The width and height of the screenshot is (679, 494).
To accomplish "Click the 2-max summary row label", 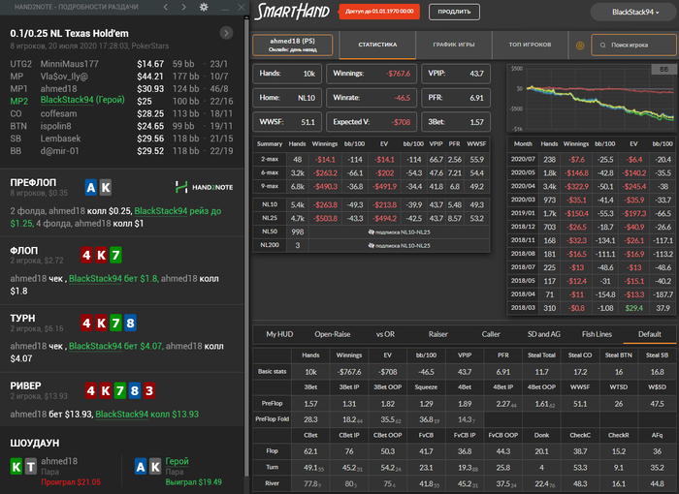I will 270,159.
